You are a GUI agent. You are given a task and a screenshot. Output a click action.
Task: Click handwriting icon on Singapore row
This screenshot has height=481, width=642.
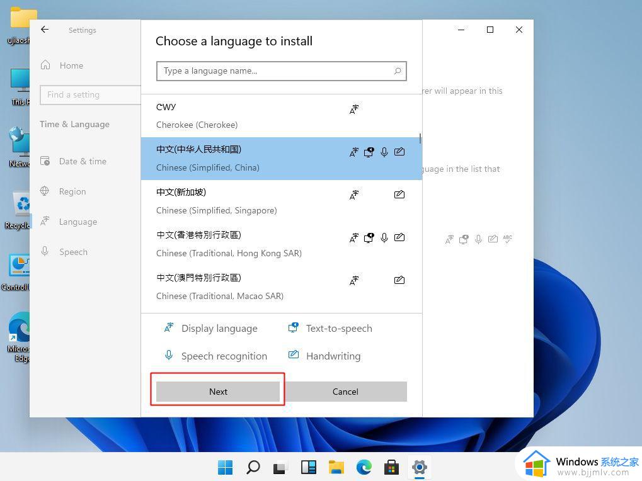(399, 195)
